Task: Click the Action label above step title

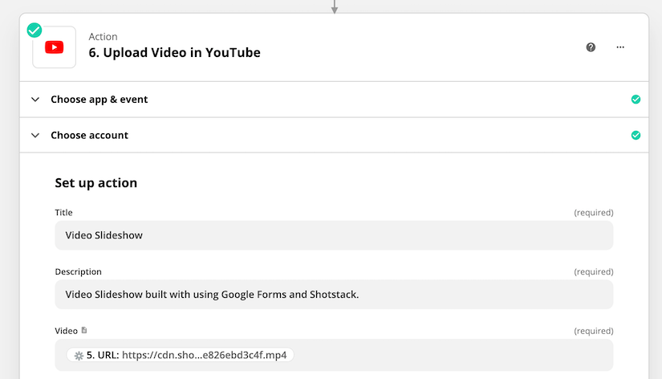Action: click(x=103, y=37)
